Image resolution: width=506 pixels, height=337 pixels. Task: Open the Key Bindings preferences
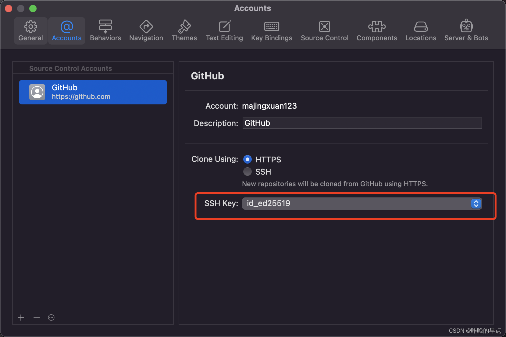pyautogui.click(x=272, y=31)
